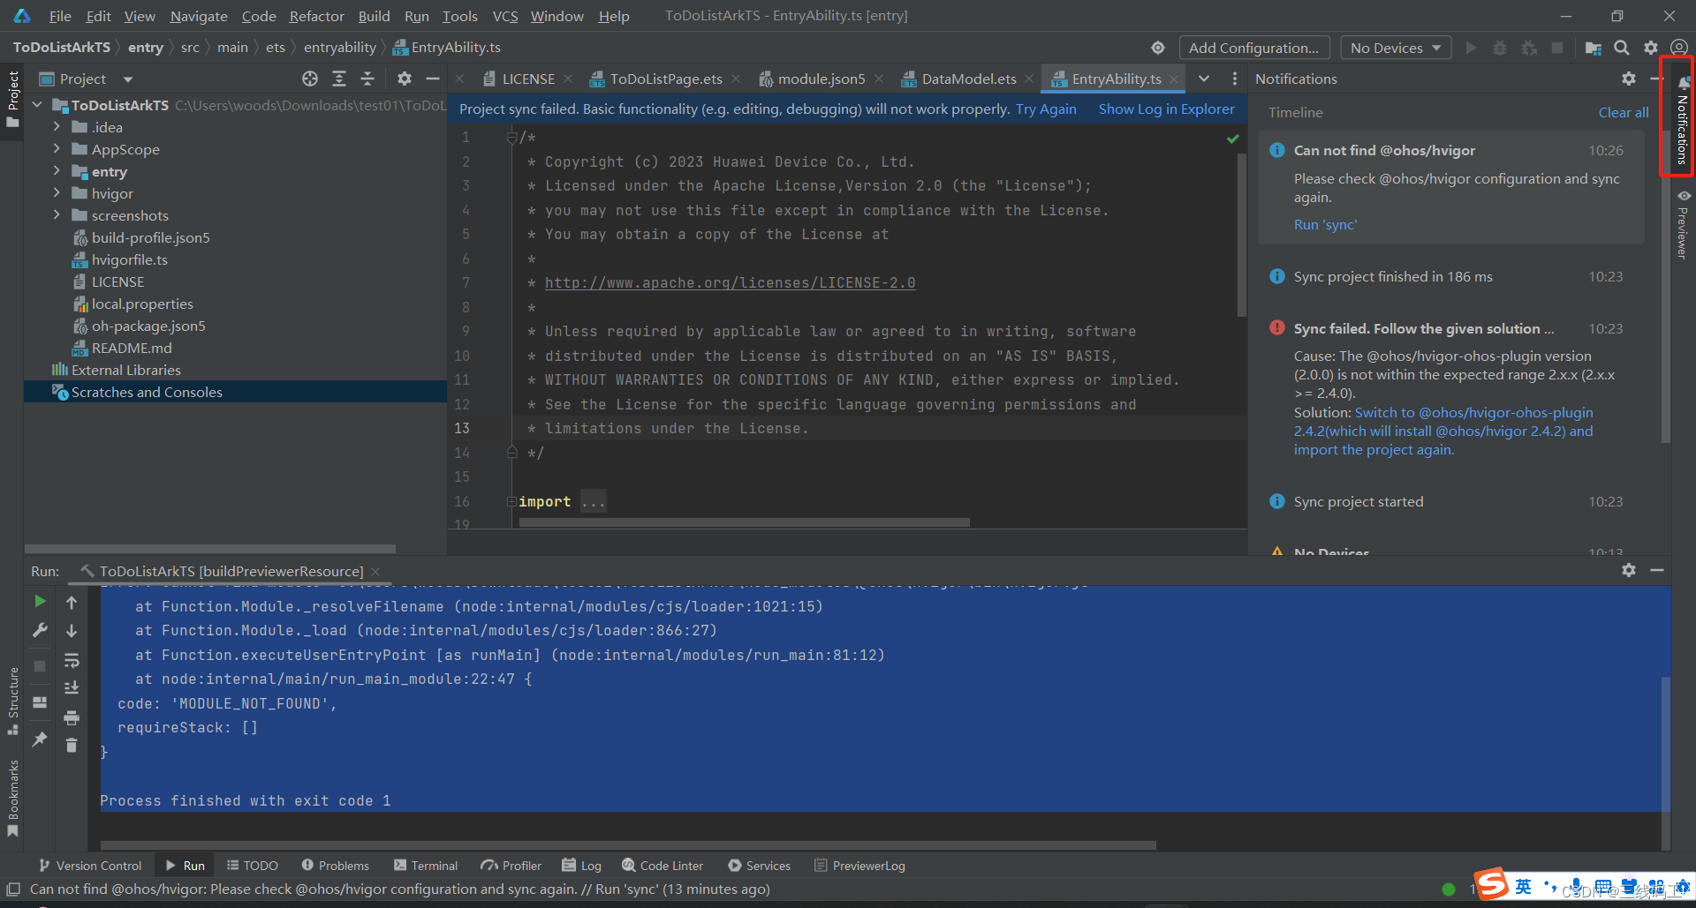Screen dimensions: 1696x908
Task: Select oh-package.json5 file
Action: point(148,326)
